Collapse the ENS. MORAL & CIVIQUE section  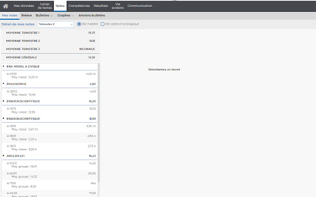(x=3, y=66)
